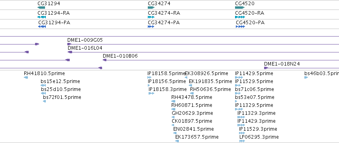Click the CG34274 gene arrow glyph

(x=151, y=8)
